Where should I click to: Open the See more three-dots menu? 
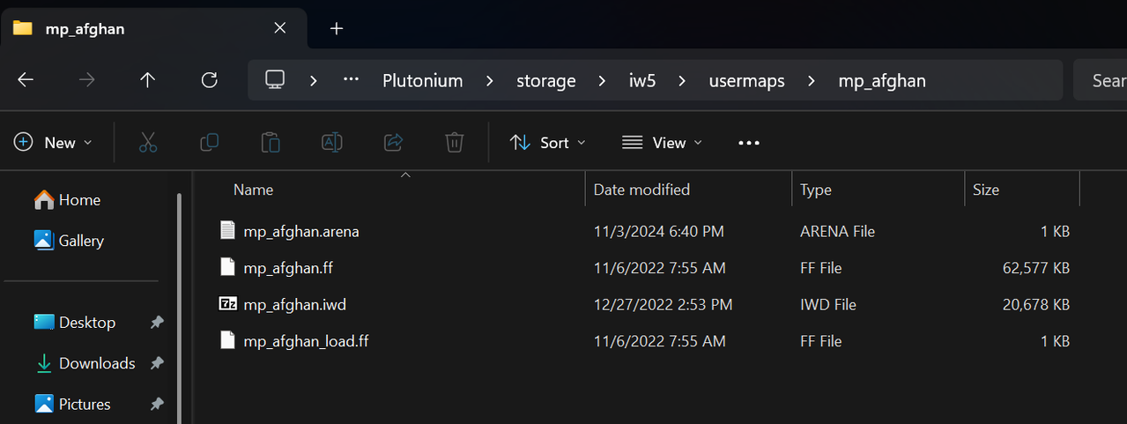tap(749, 143)
